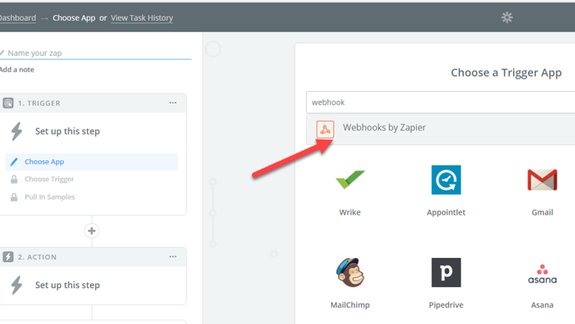The height and width of the screenshot is (324, 575).
Task: Click Choose App breadcrumb text
Action: 74,18
